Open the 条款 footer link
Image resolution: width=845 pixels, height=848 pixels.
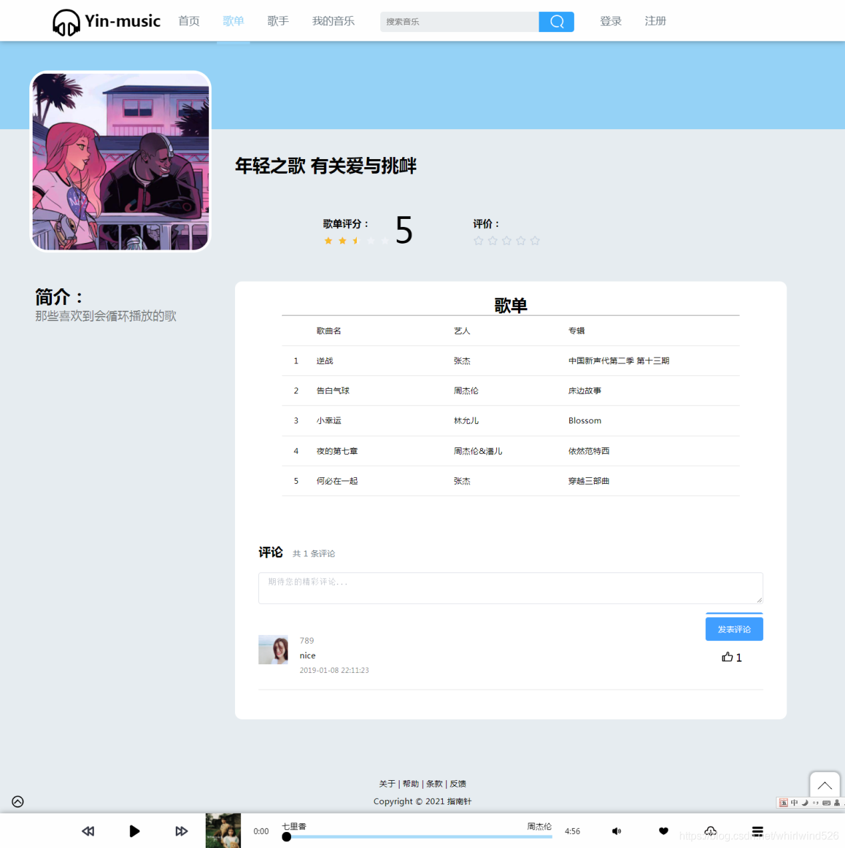pos(434,784)
